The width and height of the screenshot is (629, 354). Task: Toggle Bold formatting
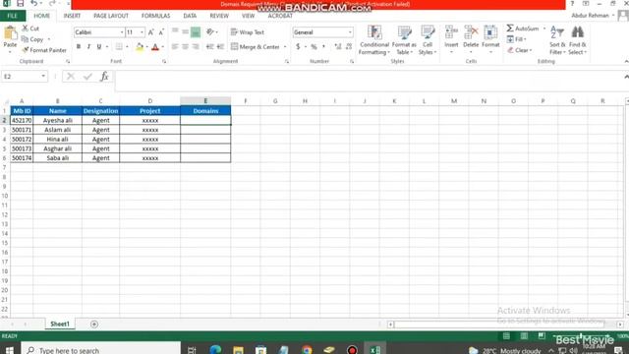[x=79, y=47]
